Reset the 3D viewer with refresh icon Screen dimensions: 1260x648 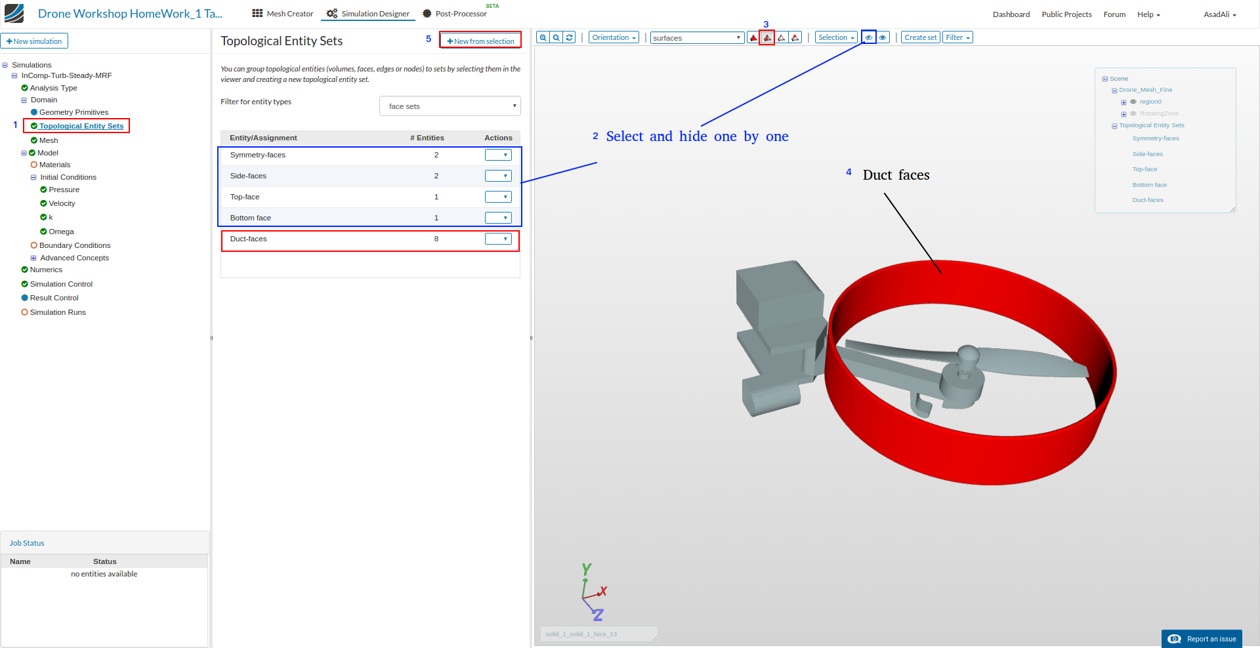[x=570, y=37]
